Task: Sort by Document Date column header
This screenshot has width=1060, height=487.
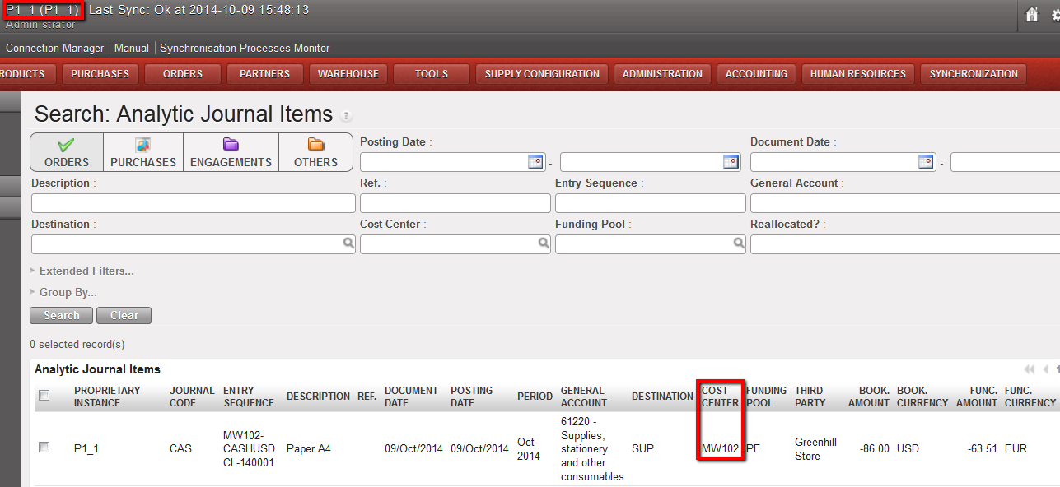Action: coord(410,397)
